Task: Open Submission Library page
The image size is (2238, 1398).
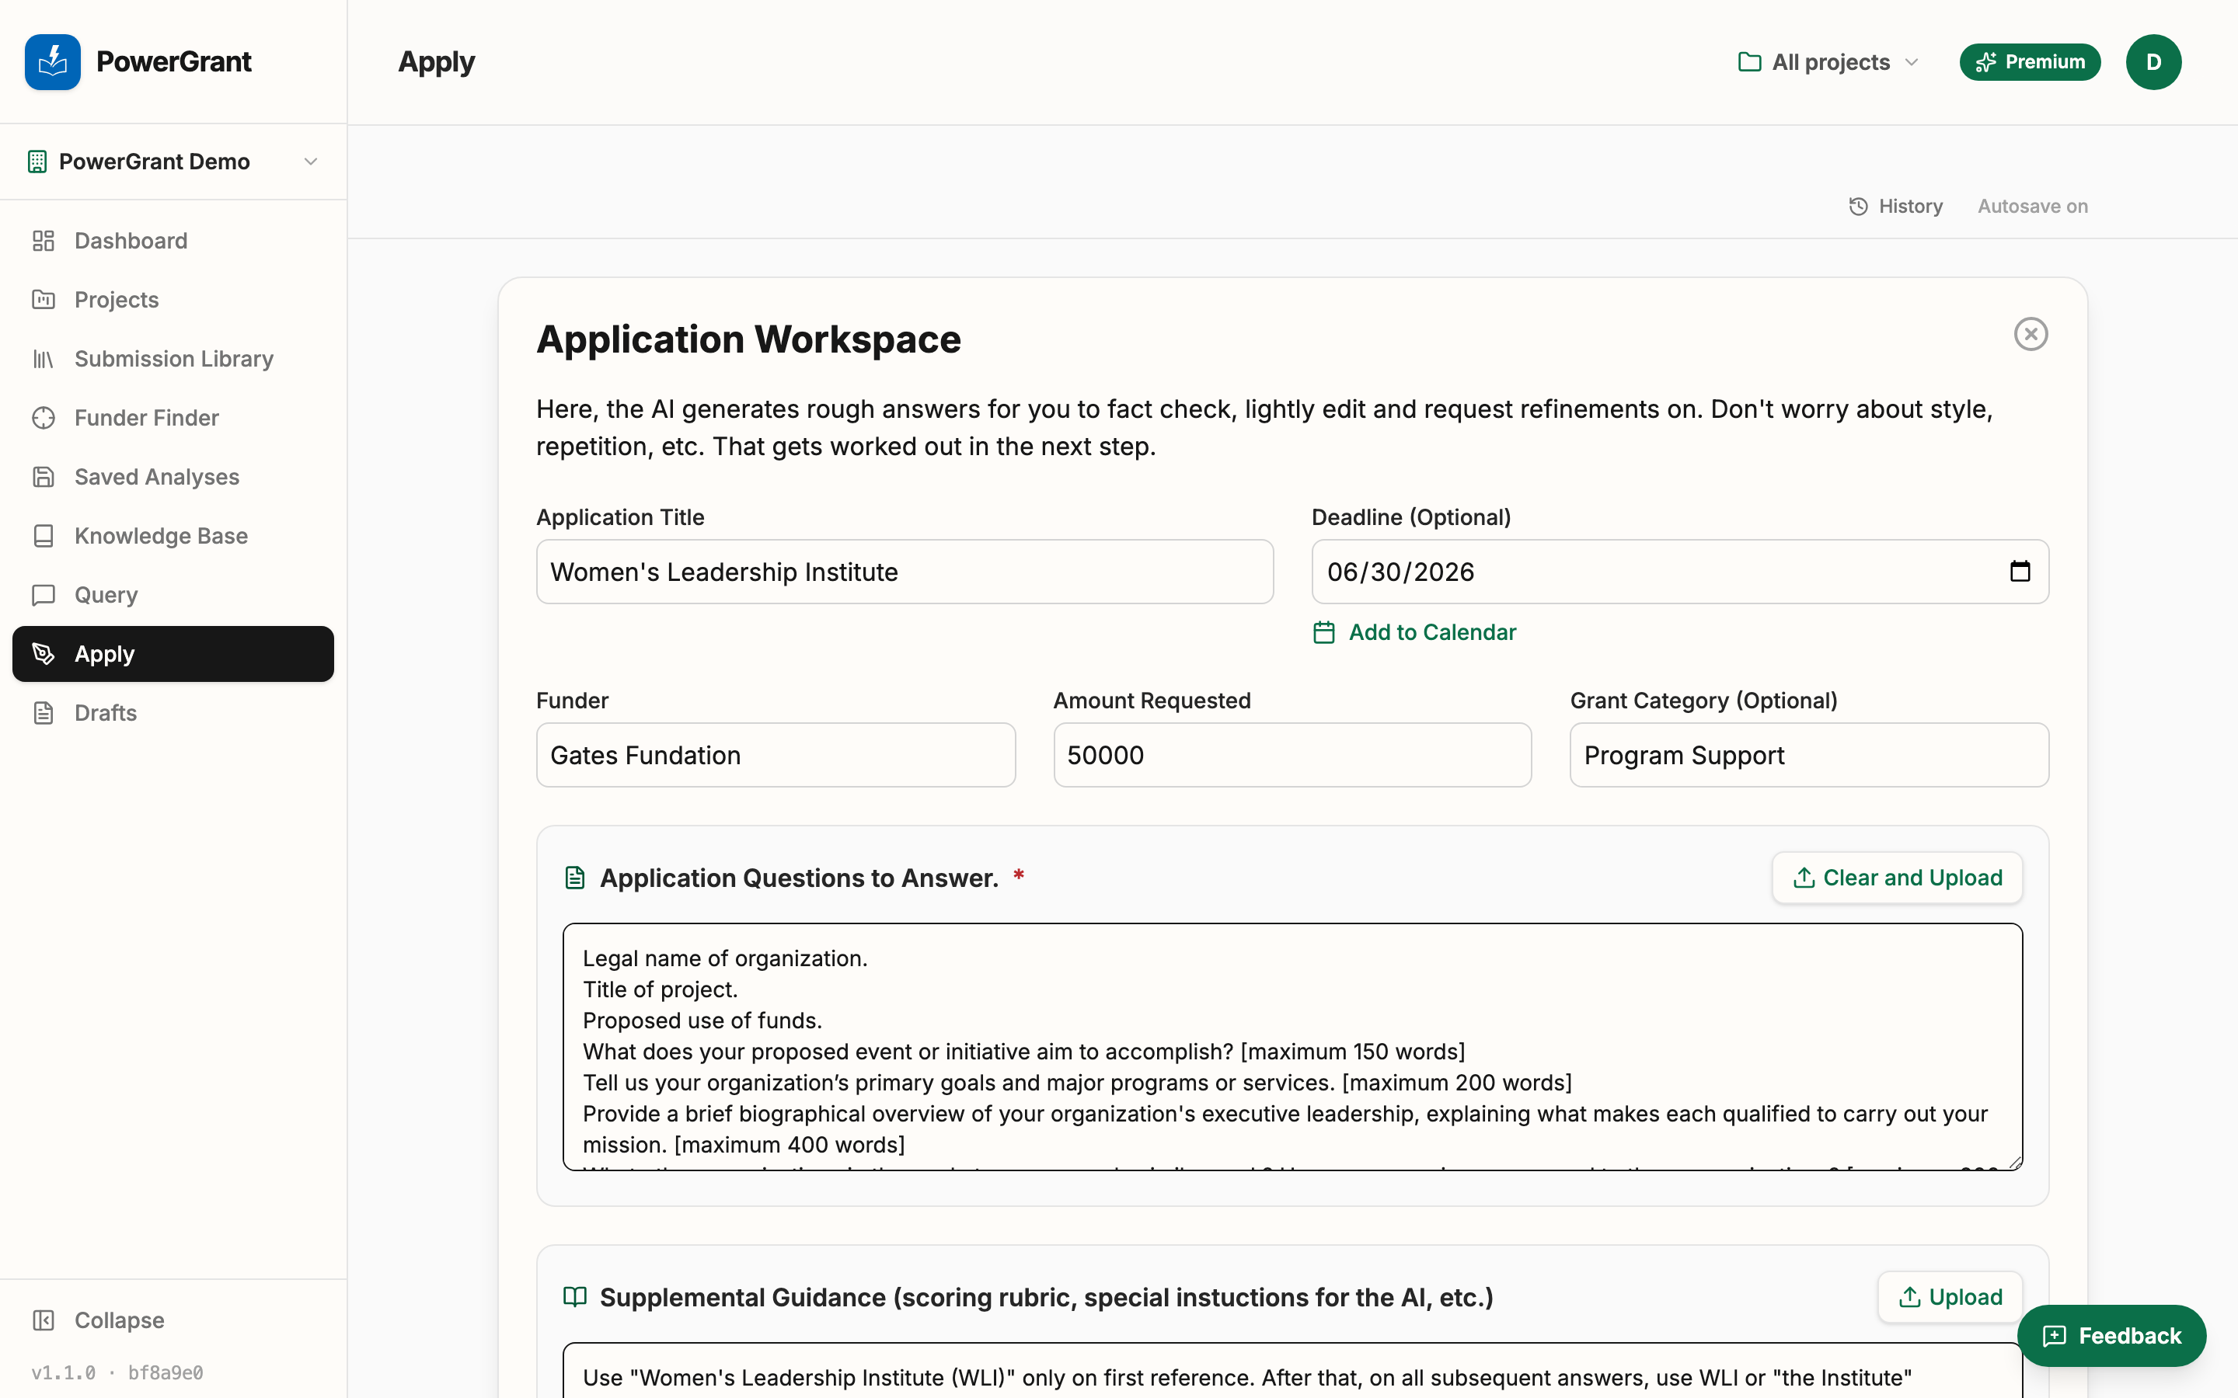Action: pyautogui.click(x=173, y=359)
